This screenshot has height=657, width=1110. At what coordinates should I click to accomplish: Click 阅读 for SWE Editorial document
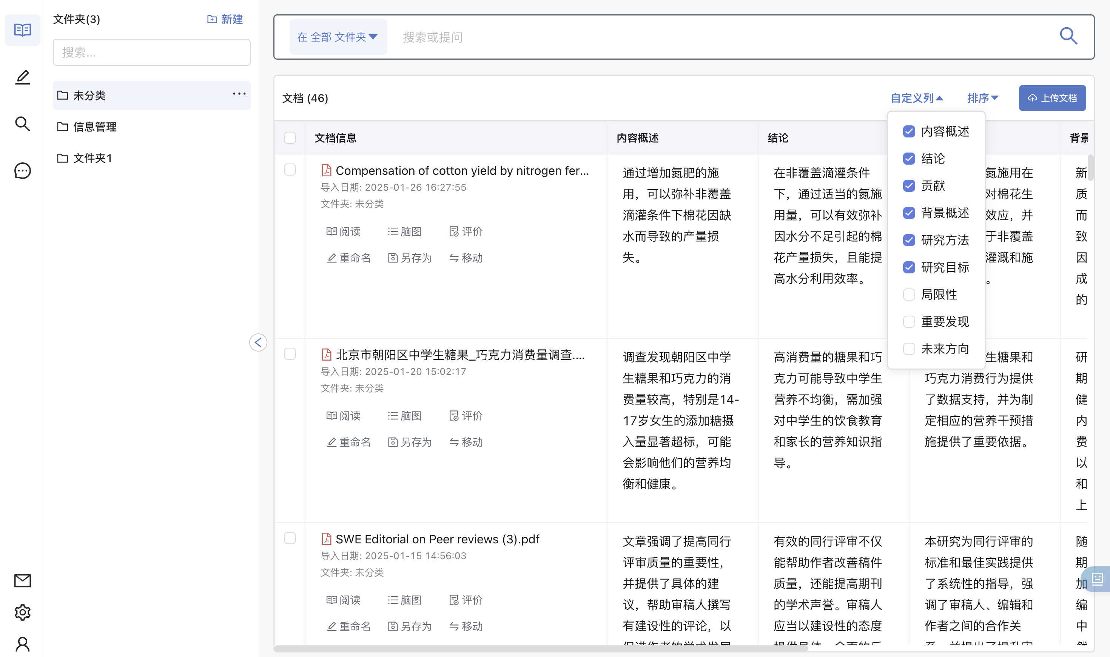344,600
